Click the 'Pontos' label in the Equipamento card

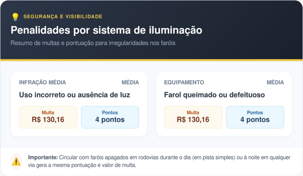pyautogui.click(x=255, y=113)
